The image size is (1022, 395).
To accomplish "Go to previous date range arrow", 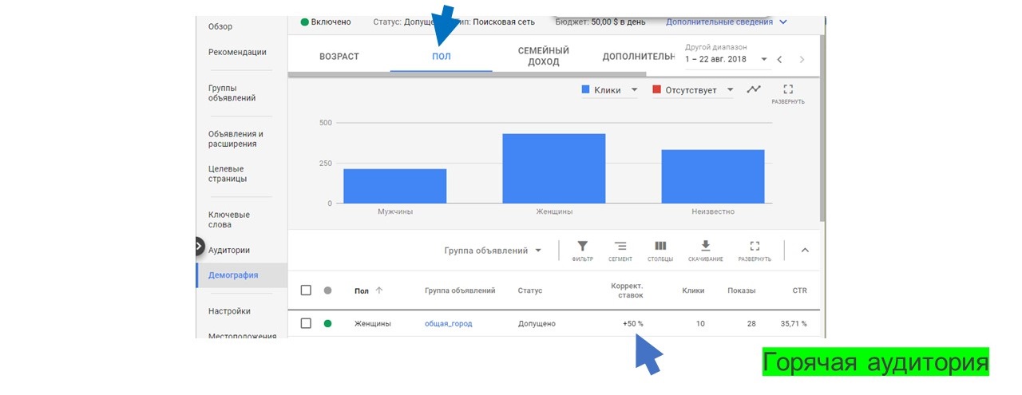I will (x=780, y=60).
